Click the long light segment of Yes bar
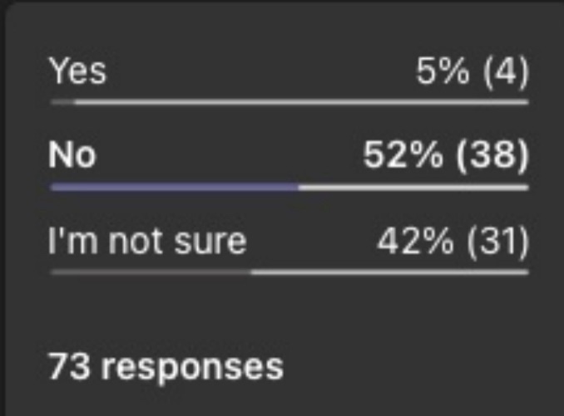This screenshot has height=416, width=564. (x=299, y=102)
